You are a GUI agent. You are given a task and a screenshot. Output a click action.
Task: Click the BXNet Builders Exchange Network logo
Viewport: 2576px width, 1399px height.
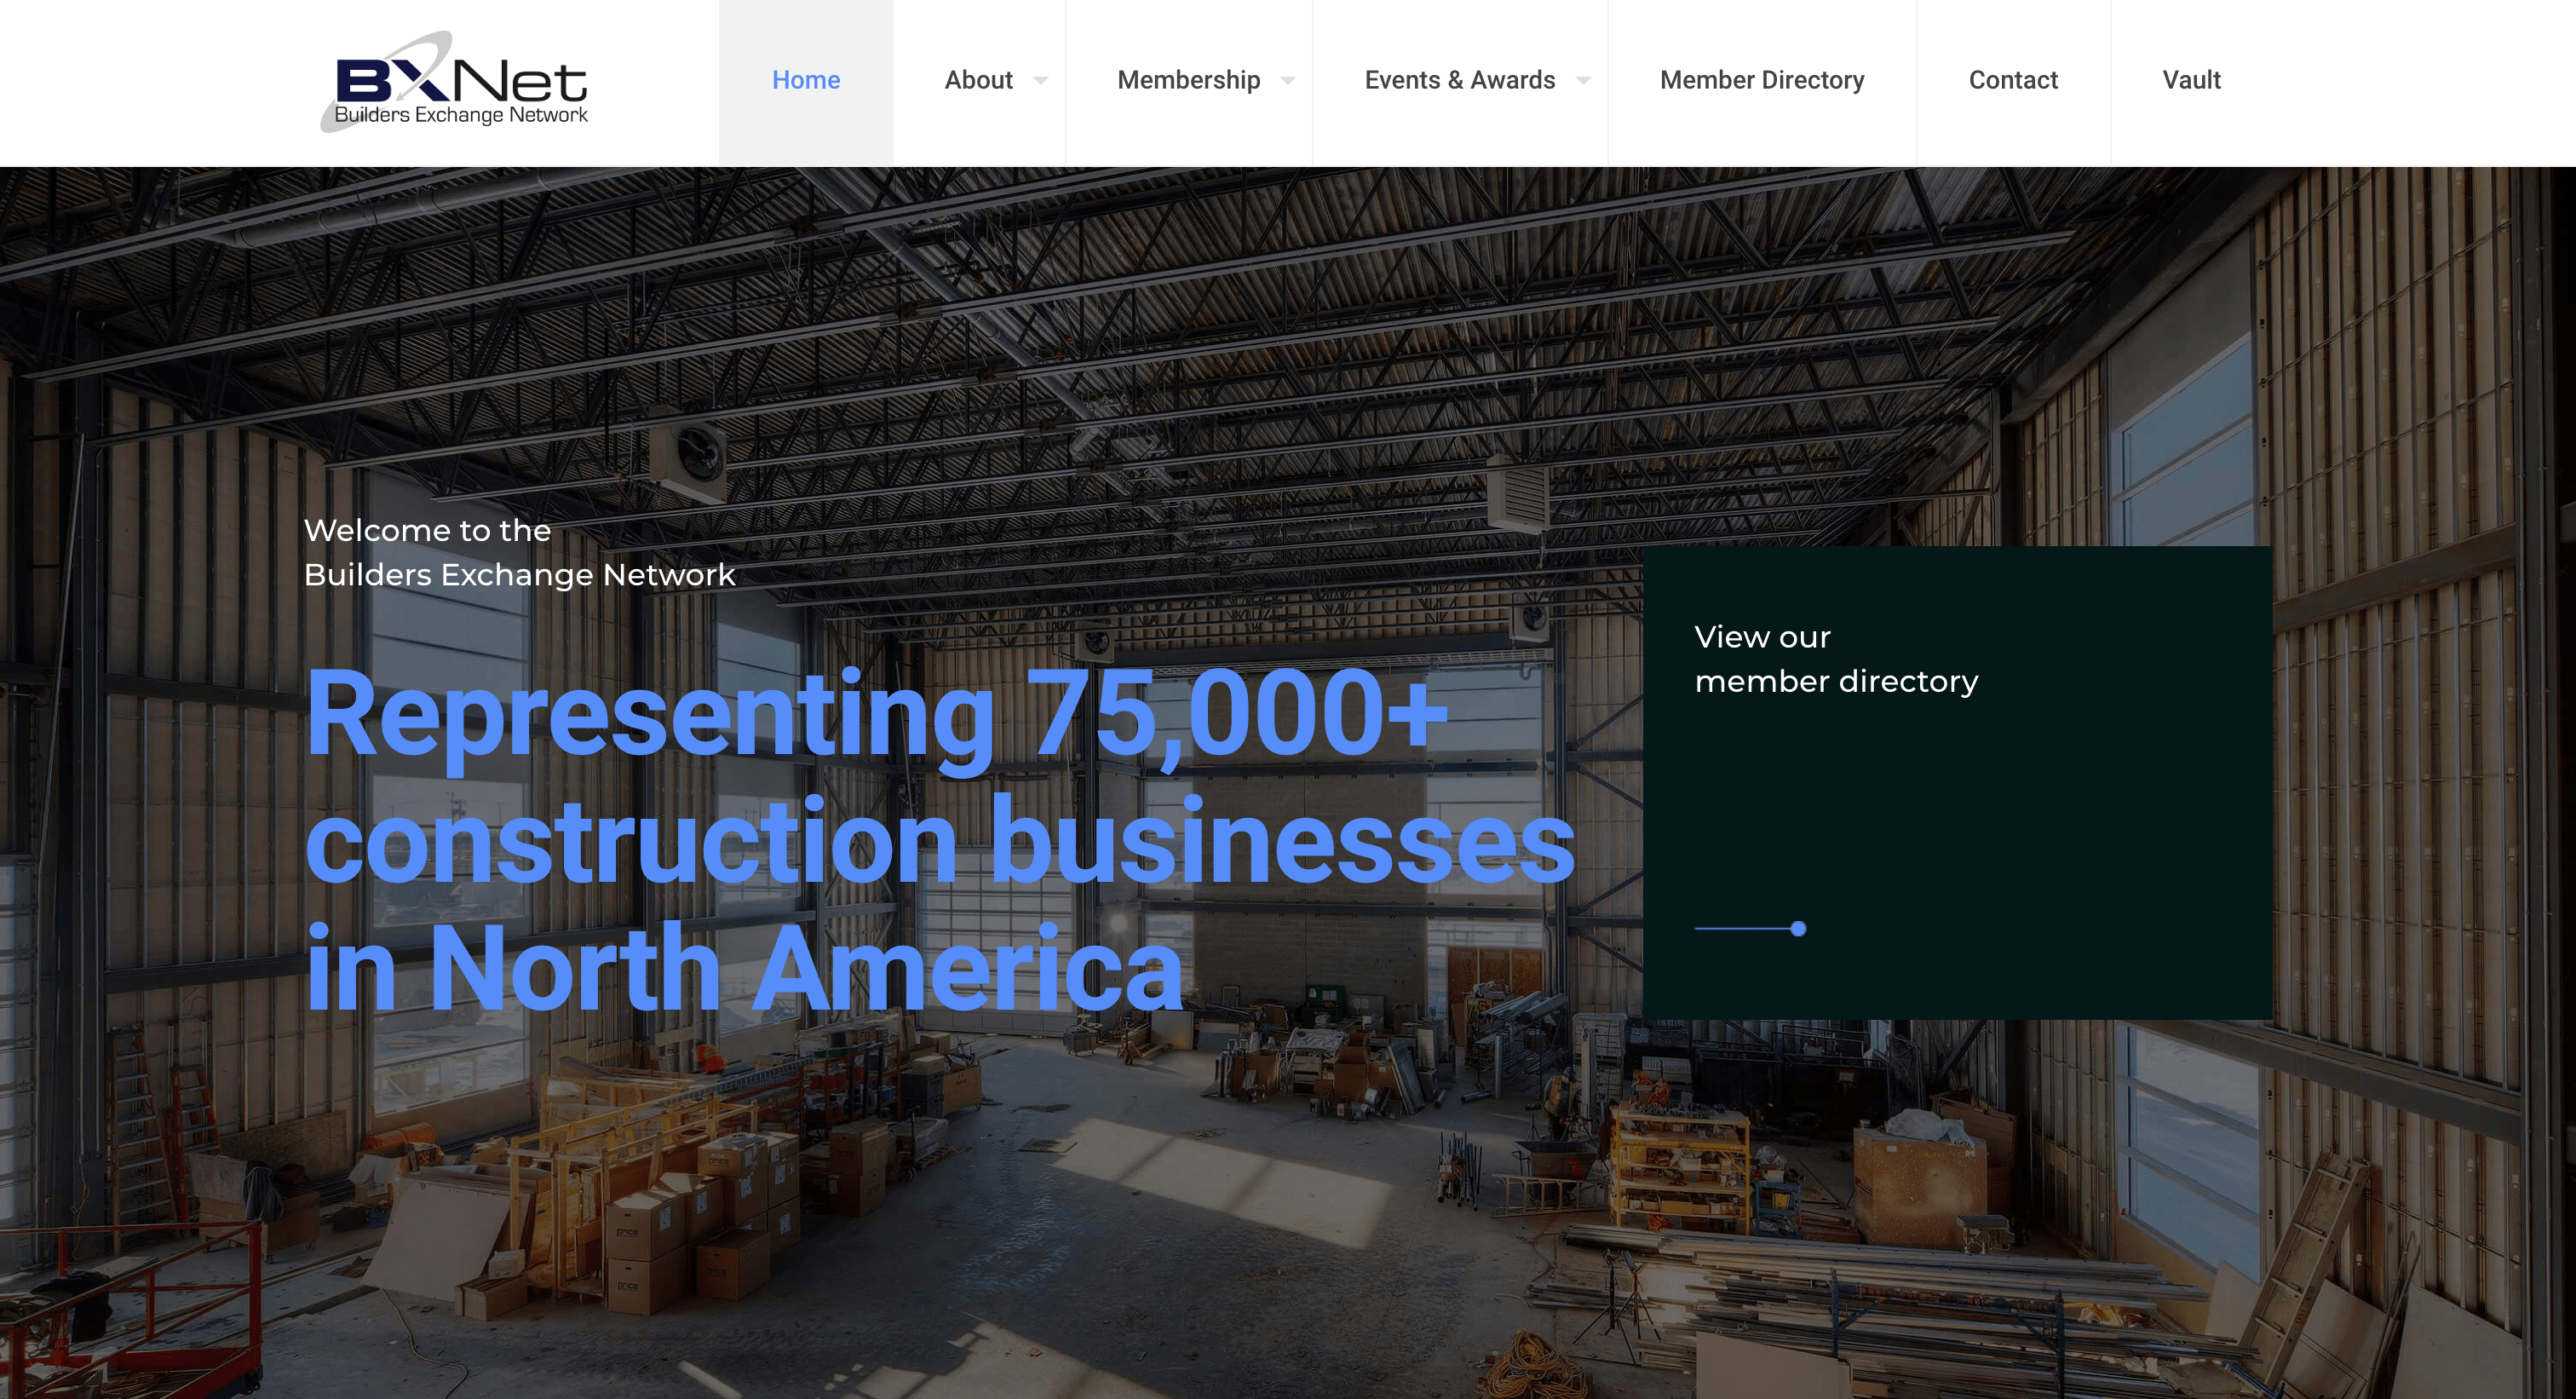454,81
